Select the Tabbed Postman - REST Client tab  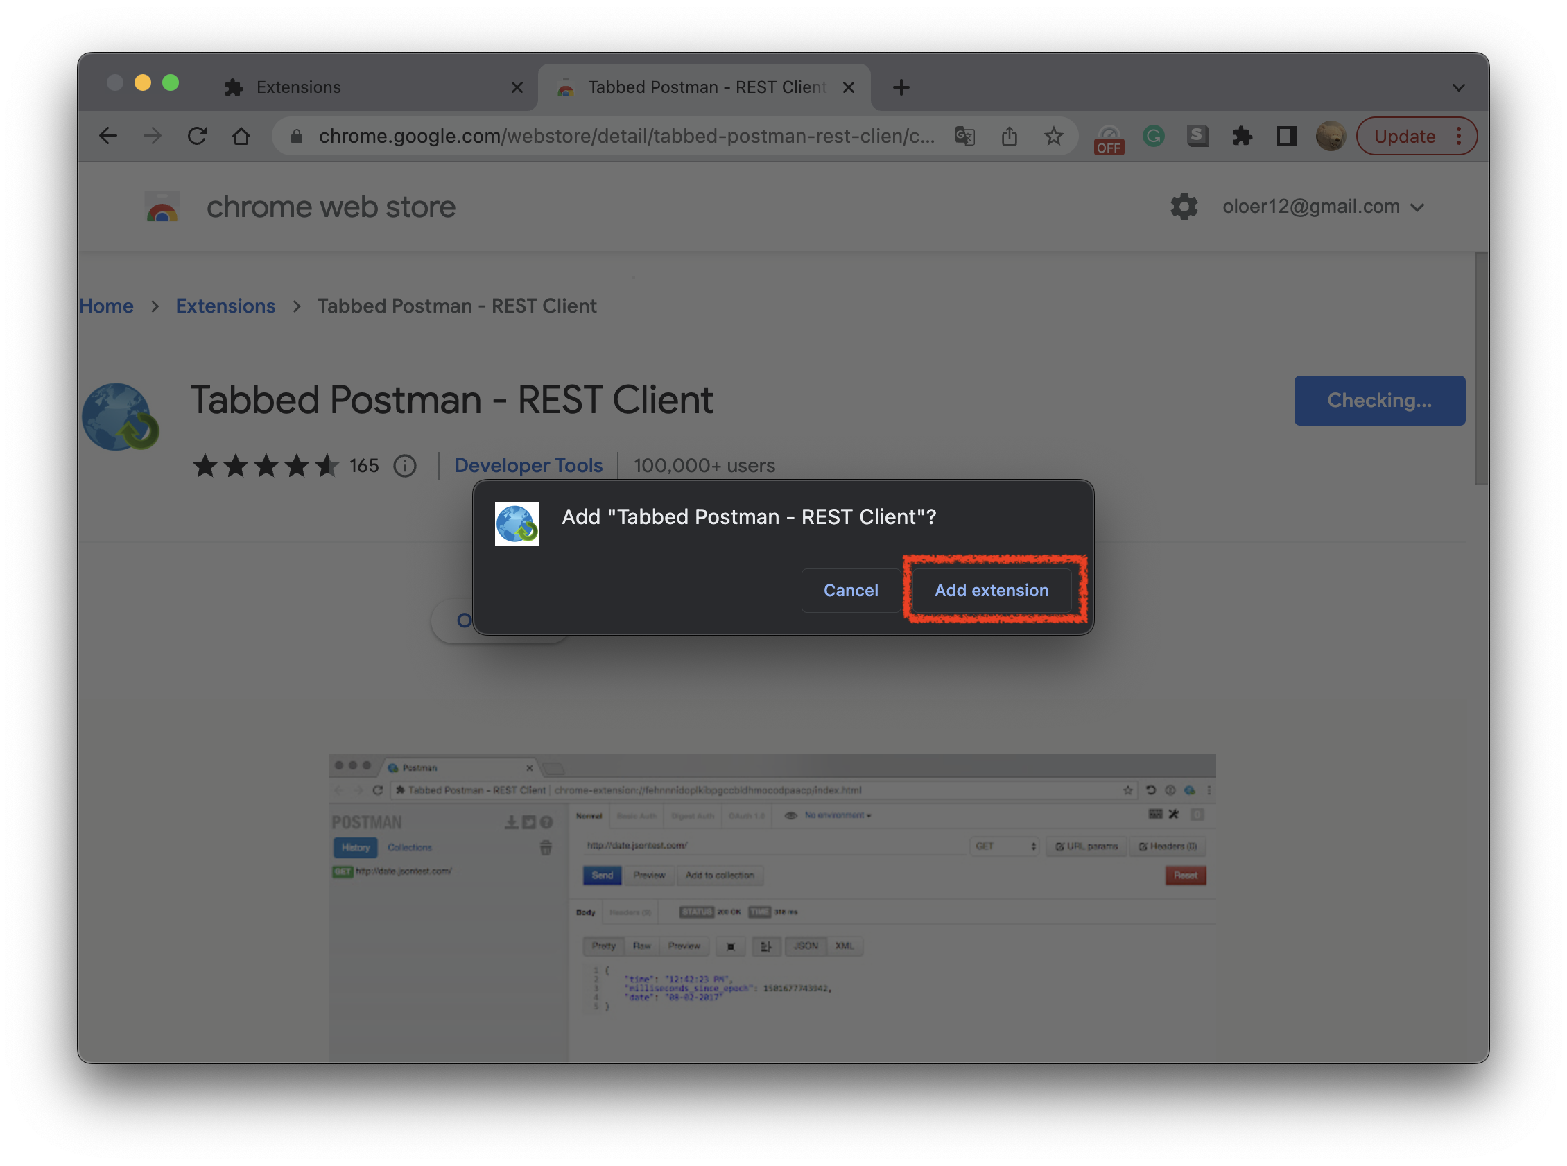(704, 87)
